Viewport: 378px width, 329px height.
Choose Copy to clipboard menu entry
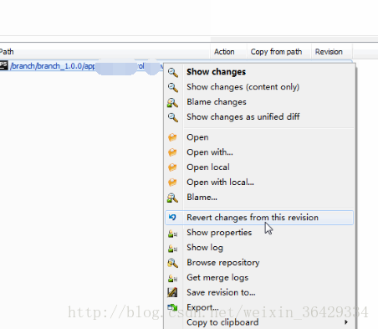pos(260,322)
